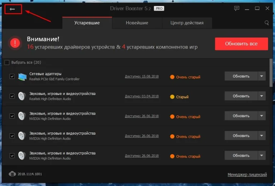
Task: Click the driver list vertical scrollbar thumb
Action: (271, 72)
